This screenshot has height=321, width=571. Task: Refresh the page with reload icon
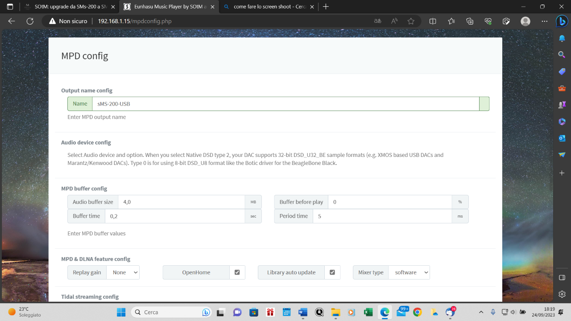coord(30,21)
